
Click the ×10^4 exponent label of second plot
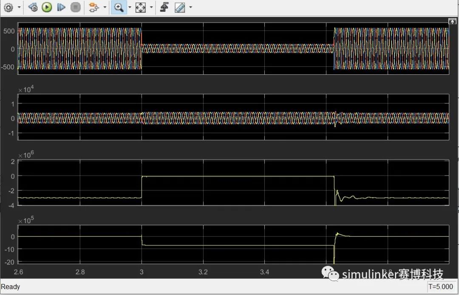(26, 89)
